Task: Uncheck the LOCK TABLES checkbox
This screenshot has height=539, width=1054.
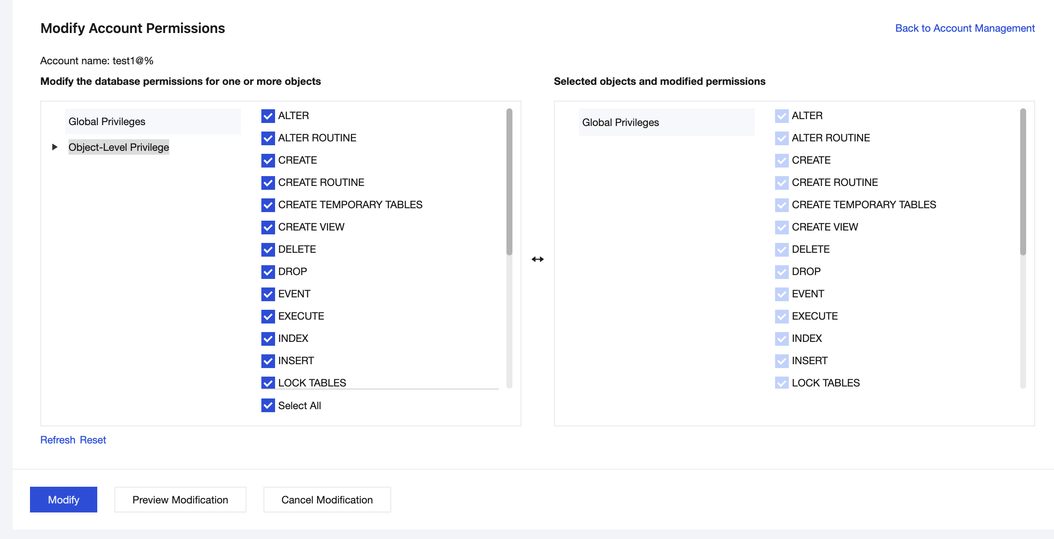Action: click(x=268, y=382)
